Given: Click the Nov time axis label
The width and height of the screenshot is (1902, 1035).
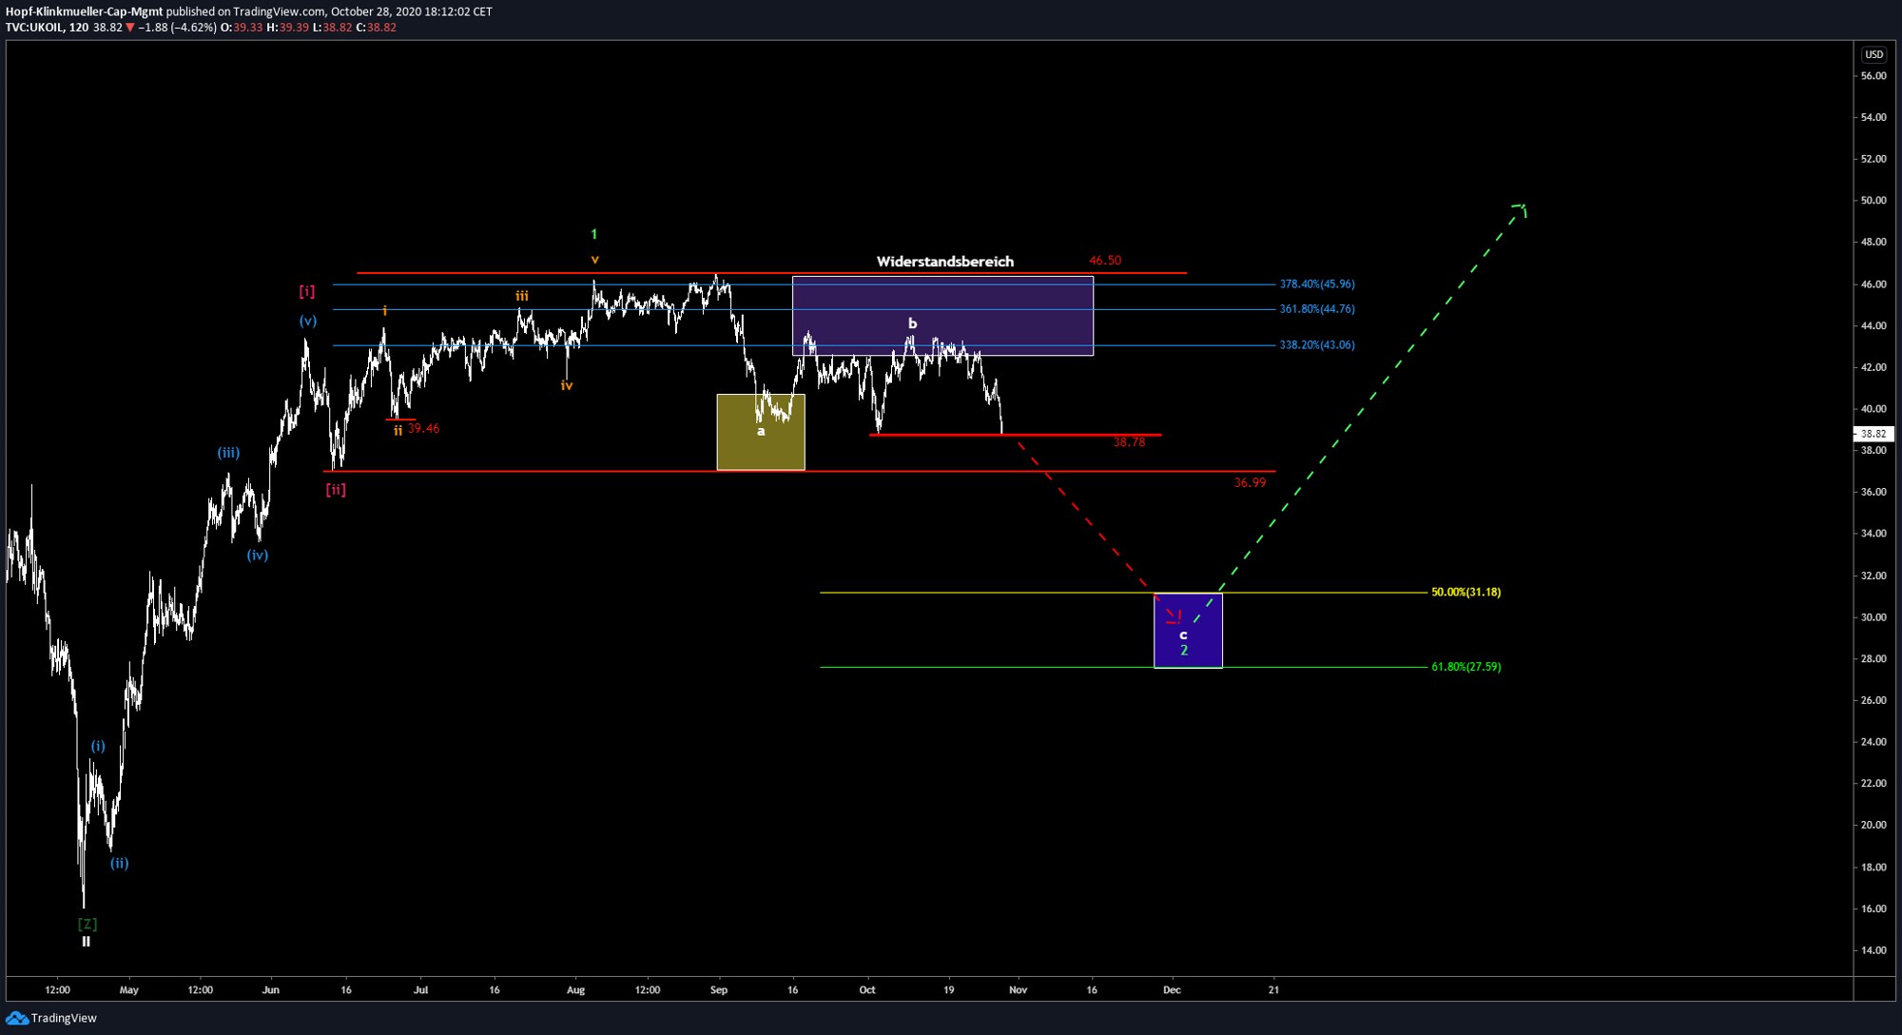Looking at the screenshot, I should 1019,990.
